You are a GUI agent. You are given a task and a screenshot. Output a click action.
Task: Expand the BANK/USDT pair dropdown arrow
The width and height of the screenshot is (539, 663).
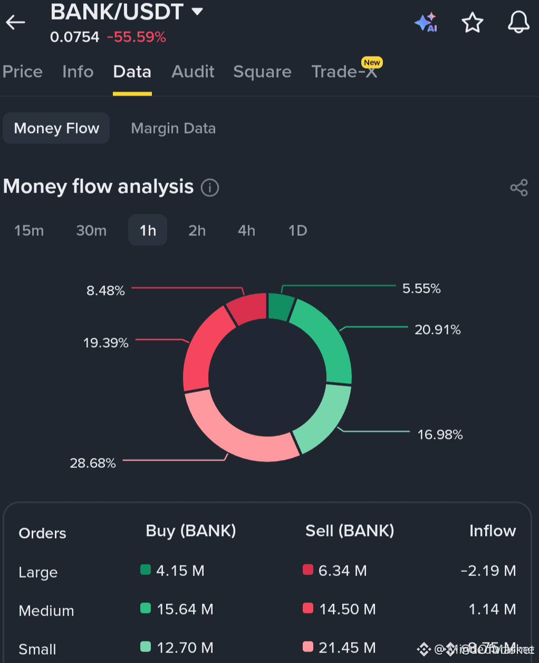[197, 11]
